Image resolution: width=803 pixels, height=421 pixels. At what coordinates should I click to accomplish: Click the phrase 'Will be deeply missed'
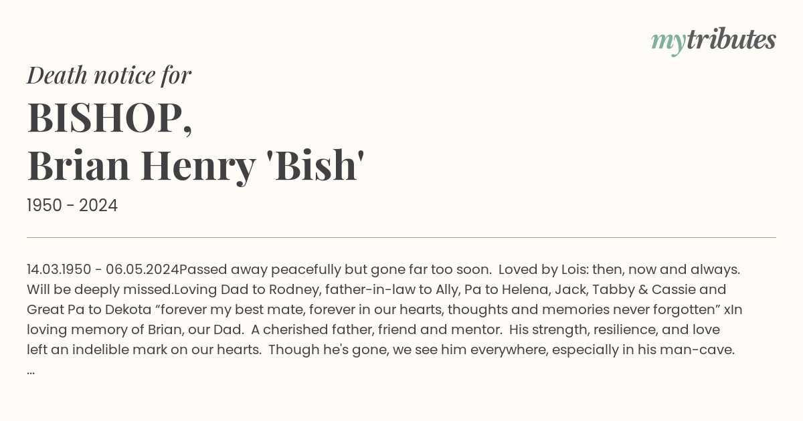coord(100,290)
